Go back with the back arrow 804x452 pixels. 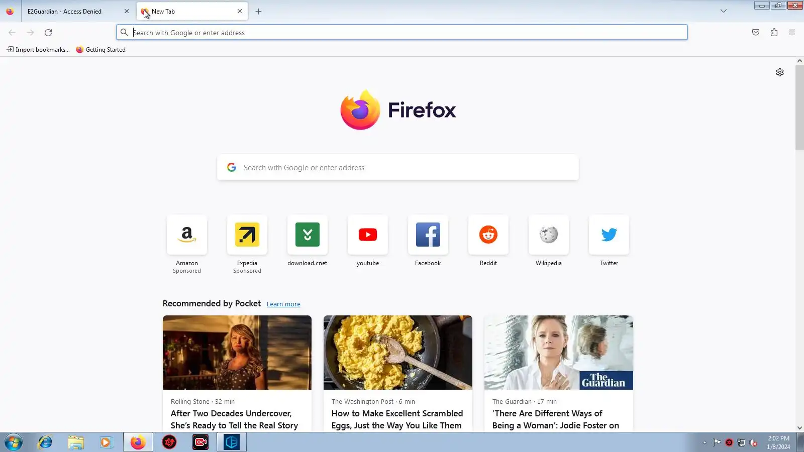(x=12, y=33)
